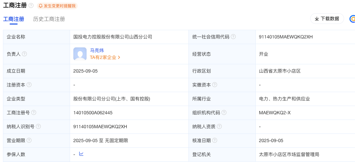
Task: Switch to 历史工商注册 tab
Action: tap(49, 19)
